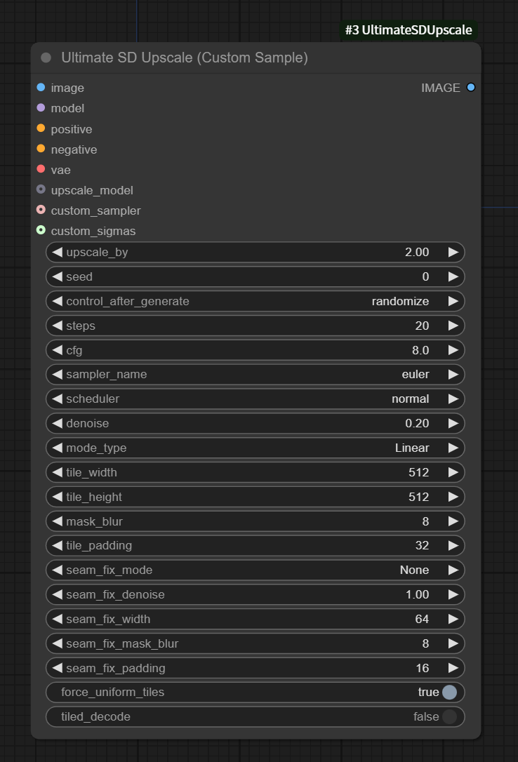
Task: Click the vae input socket dot
Action: pyautogui.click(x=41, y=169)
